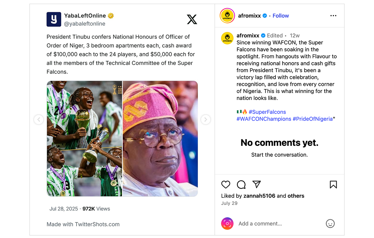Save post with bookmark icon
This screenshot has height=238, width=374.
[333, 185]
